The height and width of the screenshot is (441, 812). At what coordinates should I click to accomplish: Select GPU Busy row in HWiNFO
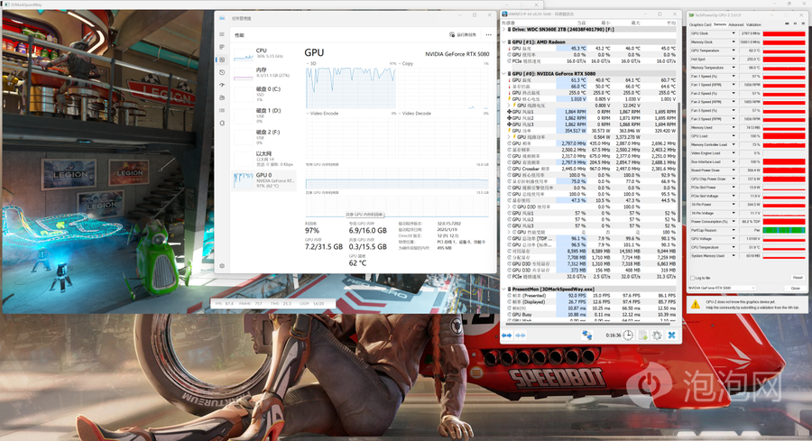589,315
